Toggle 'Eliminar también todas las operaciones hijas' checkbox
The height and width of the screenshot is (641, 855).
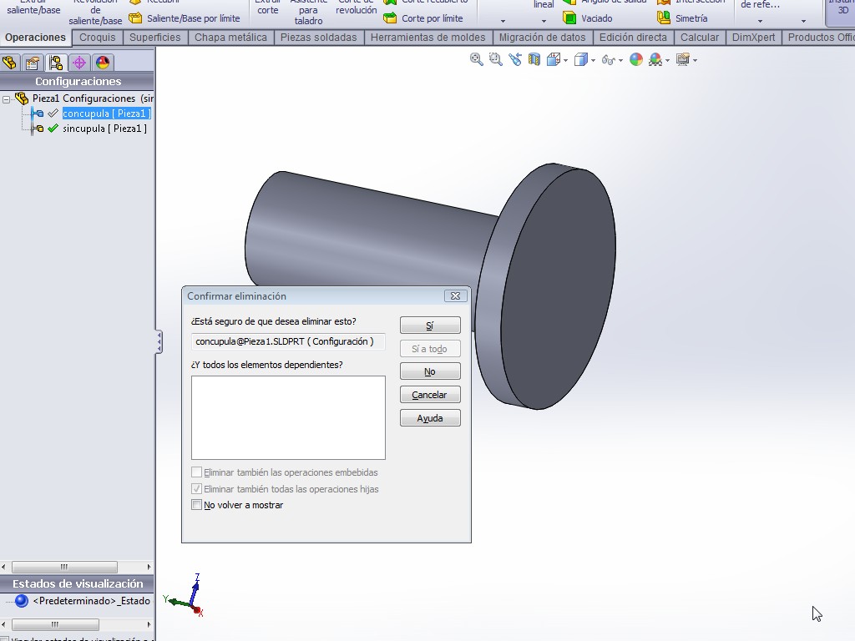(x=197, y=488)
